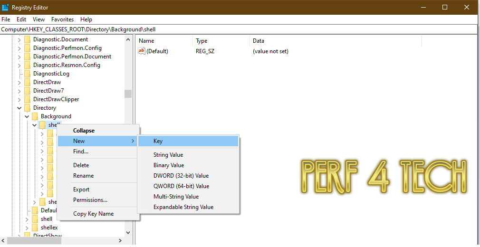Image resolution: width=480 pixels, height=247 pixels.
Task: Select the DirectDrawClipper tree key
Action: click(56, 99)
